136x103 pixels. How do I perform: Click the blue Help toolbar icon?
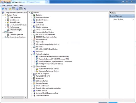point(18,9)
